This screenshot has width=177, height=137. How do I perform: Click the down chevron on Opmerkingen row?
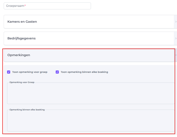coord(176,55)
